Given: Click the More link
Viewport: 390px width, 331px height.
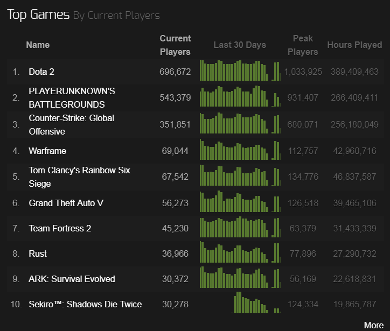Looking at the screenshot, I should pyautogui.click(x=374, y=325).
